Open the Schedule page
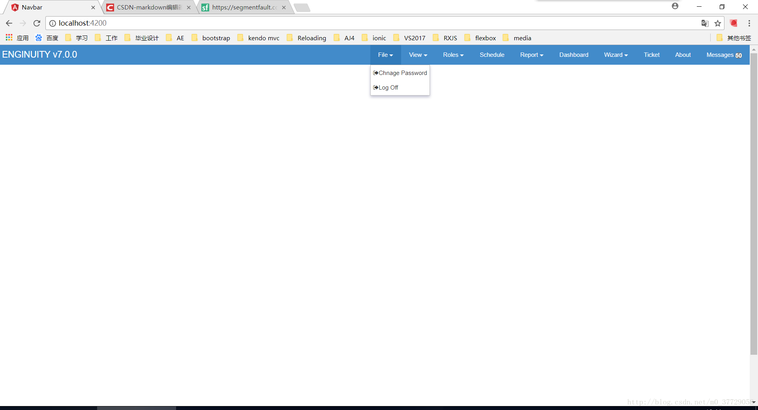 click(x=492, y=55)
